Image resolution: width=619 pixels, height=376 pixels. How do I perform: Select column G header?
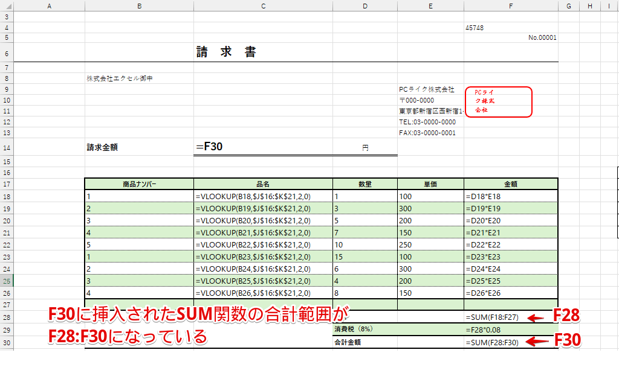tap(568, 6)
